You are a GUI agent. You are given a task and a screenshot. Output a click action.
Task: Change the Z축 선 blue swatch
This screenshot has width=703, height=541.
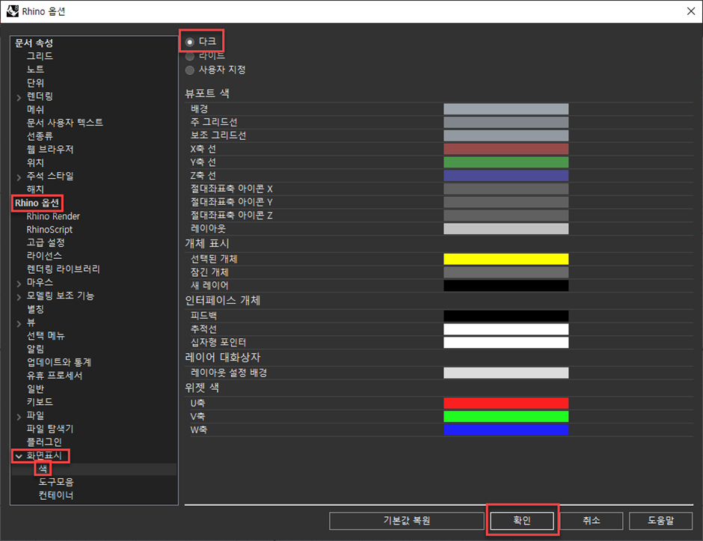(506, 175)
